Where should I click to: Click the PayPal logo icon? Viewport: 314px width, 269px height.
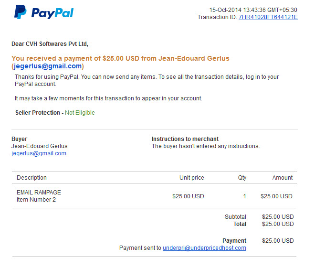coord(20,12)
